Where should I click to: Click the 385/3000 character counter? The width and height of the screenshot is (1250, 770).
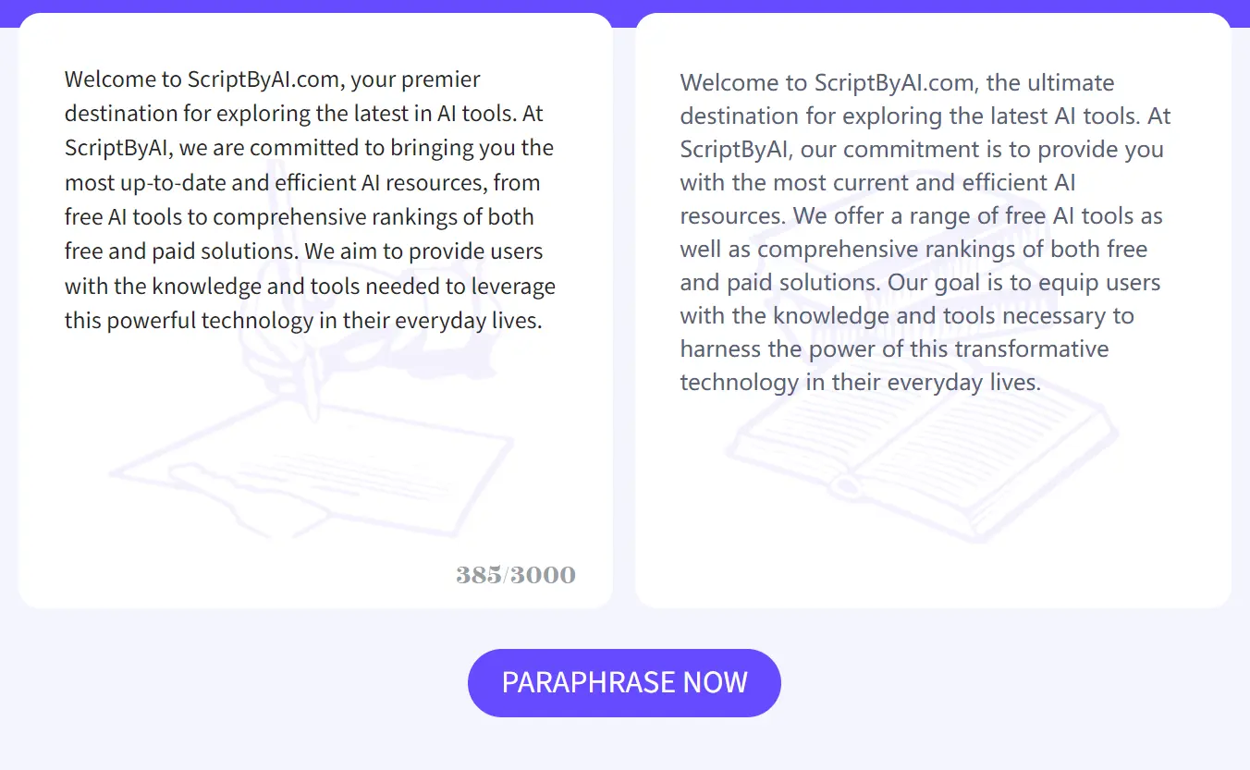point(516,573)
